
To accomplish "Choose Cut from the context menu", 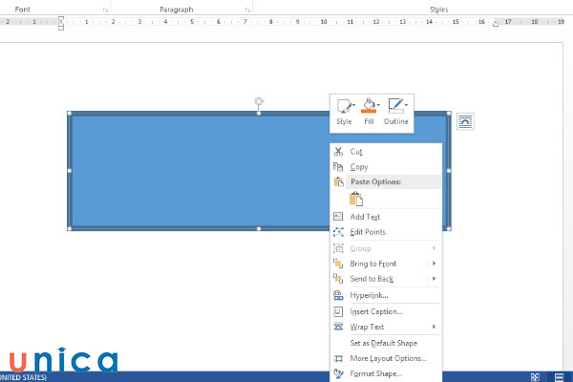I will (x=356, y=152).
